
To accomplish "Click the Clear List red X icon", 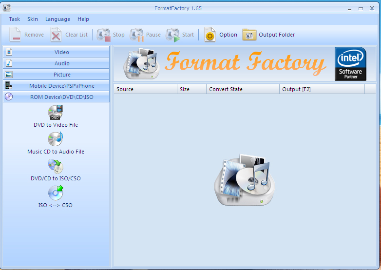I will pos(56,35).
